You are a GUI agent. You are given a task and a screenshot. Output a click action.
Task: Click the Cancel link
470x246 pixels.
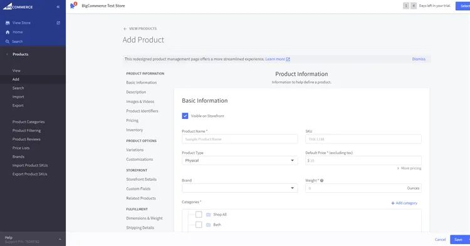pyautogui.click(x=440, y=239)
